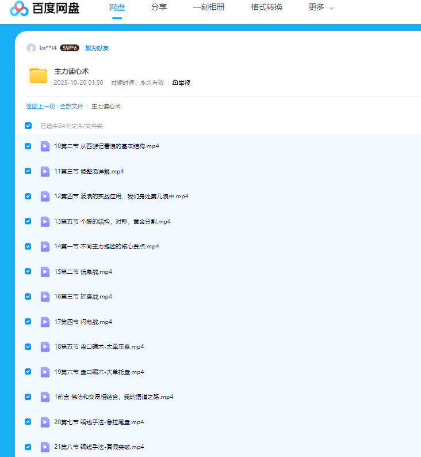Click the 加为好友 link
The height and width of the screenshot is (457, 421).
(x=97, y=48)
